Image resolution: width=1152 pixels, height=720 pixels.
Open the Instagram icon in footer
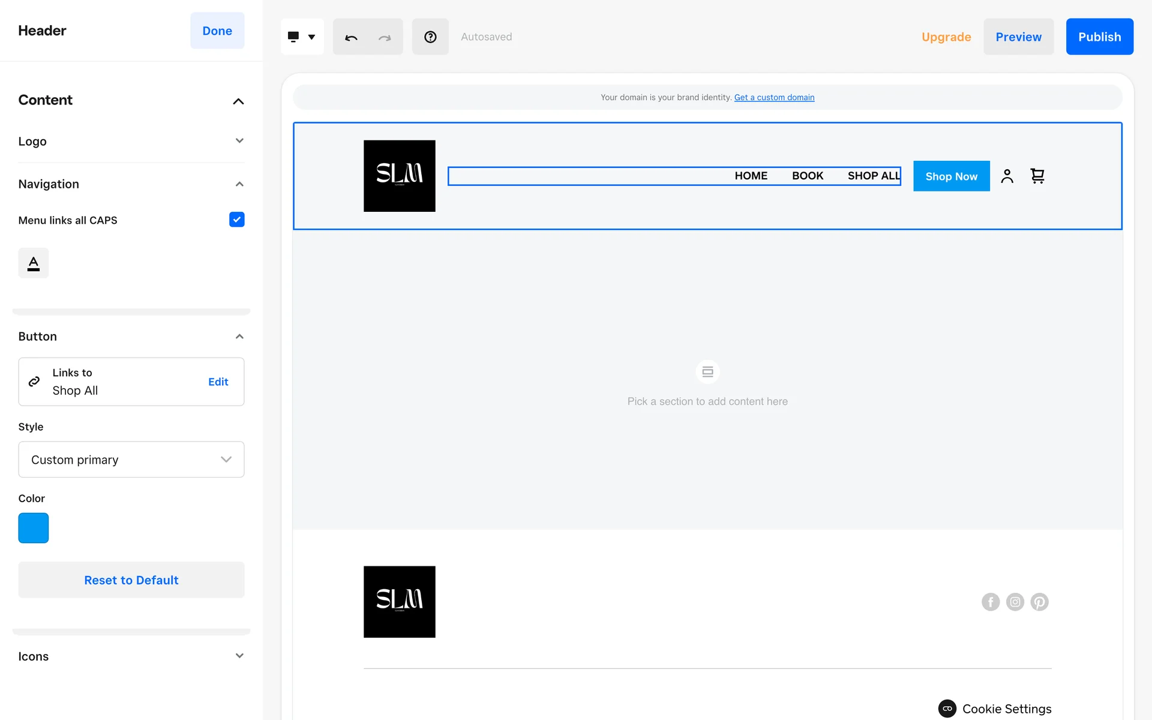[x=1015, y=602]
